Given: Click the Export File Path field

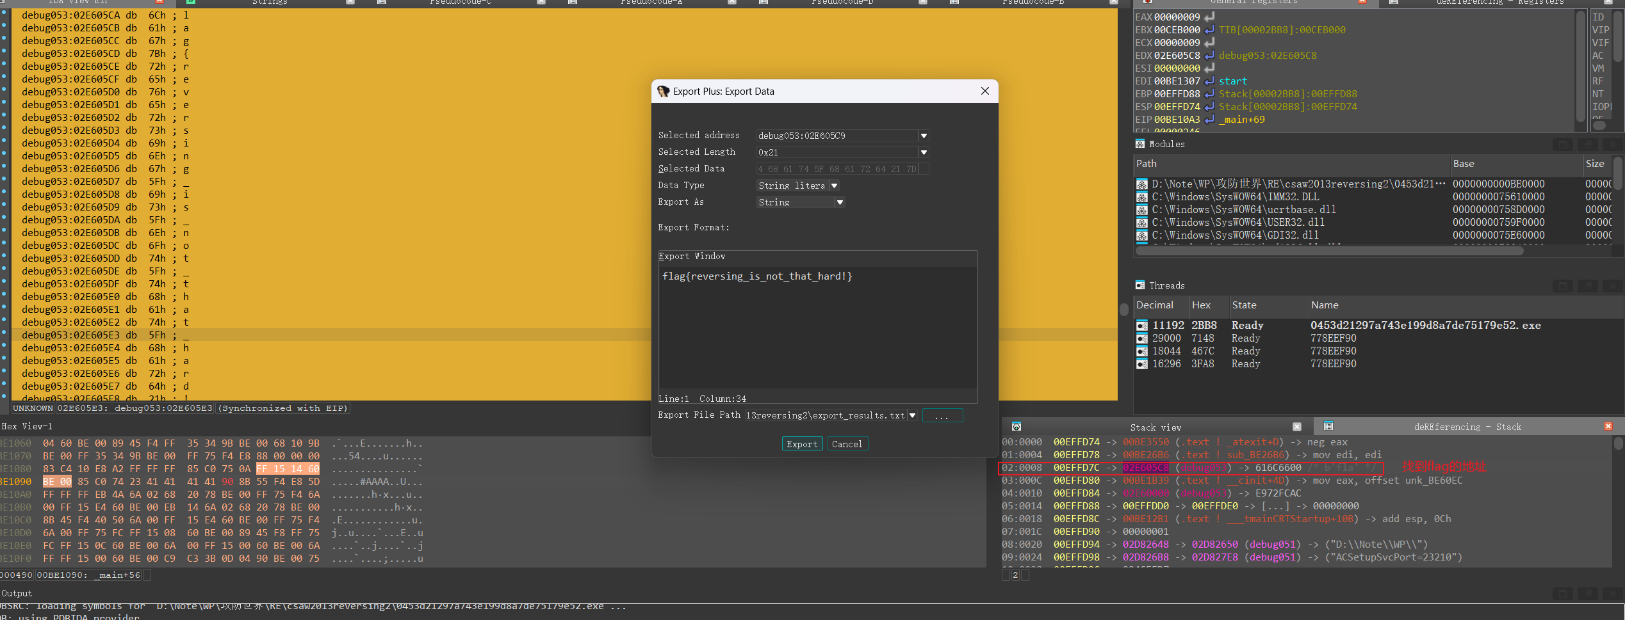Looking at the screenshot, I should coord(826,416).
